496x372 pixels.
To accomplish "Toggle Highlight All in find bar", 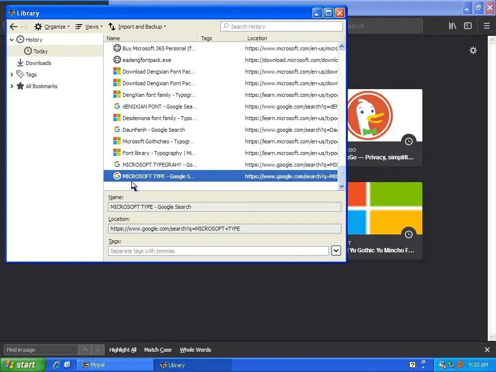I will click(123, 350).
